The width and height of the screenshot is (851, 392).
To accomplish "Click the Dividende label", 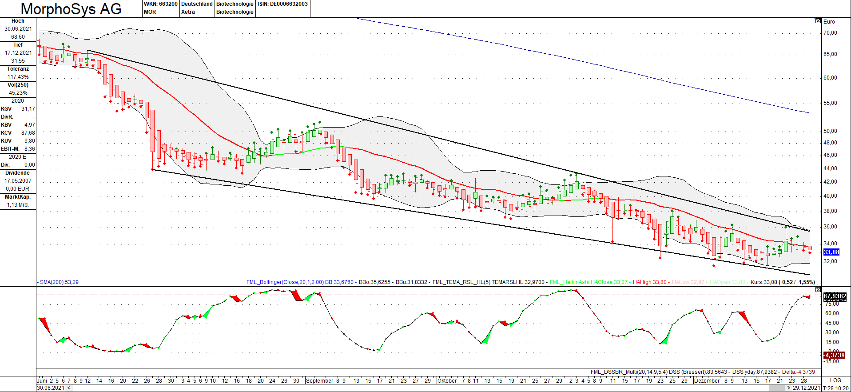I will [x=18, y=173].
